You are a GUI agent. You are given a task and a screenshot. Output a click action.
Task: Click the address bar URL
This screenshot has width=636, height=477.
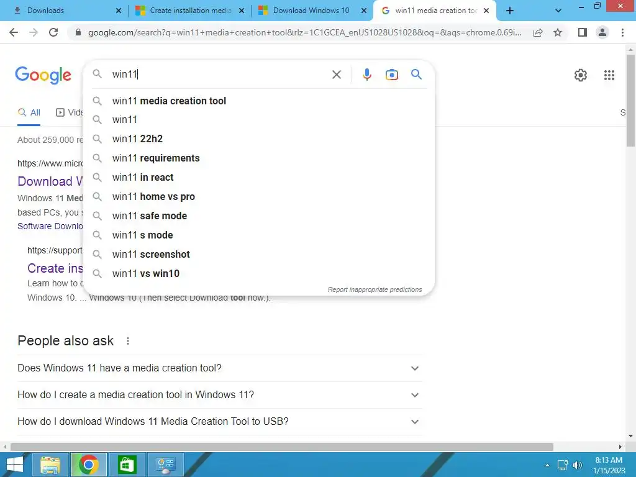[x=304, y=32]
